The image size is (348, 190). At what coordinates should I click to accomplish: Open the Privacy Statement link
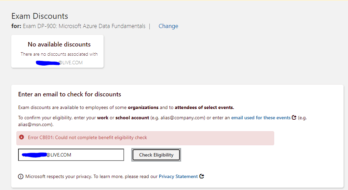[x=178, y=176]
